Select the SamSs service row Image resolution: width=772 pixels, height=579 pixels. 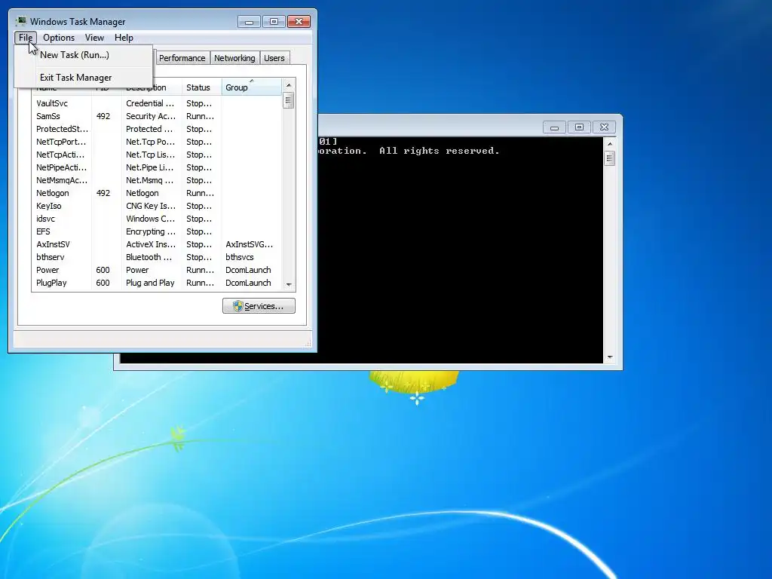pos(157,116)
